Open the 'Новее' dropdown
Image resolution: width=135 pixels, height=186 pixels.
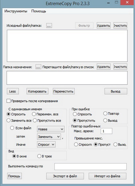coord(51,129)
